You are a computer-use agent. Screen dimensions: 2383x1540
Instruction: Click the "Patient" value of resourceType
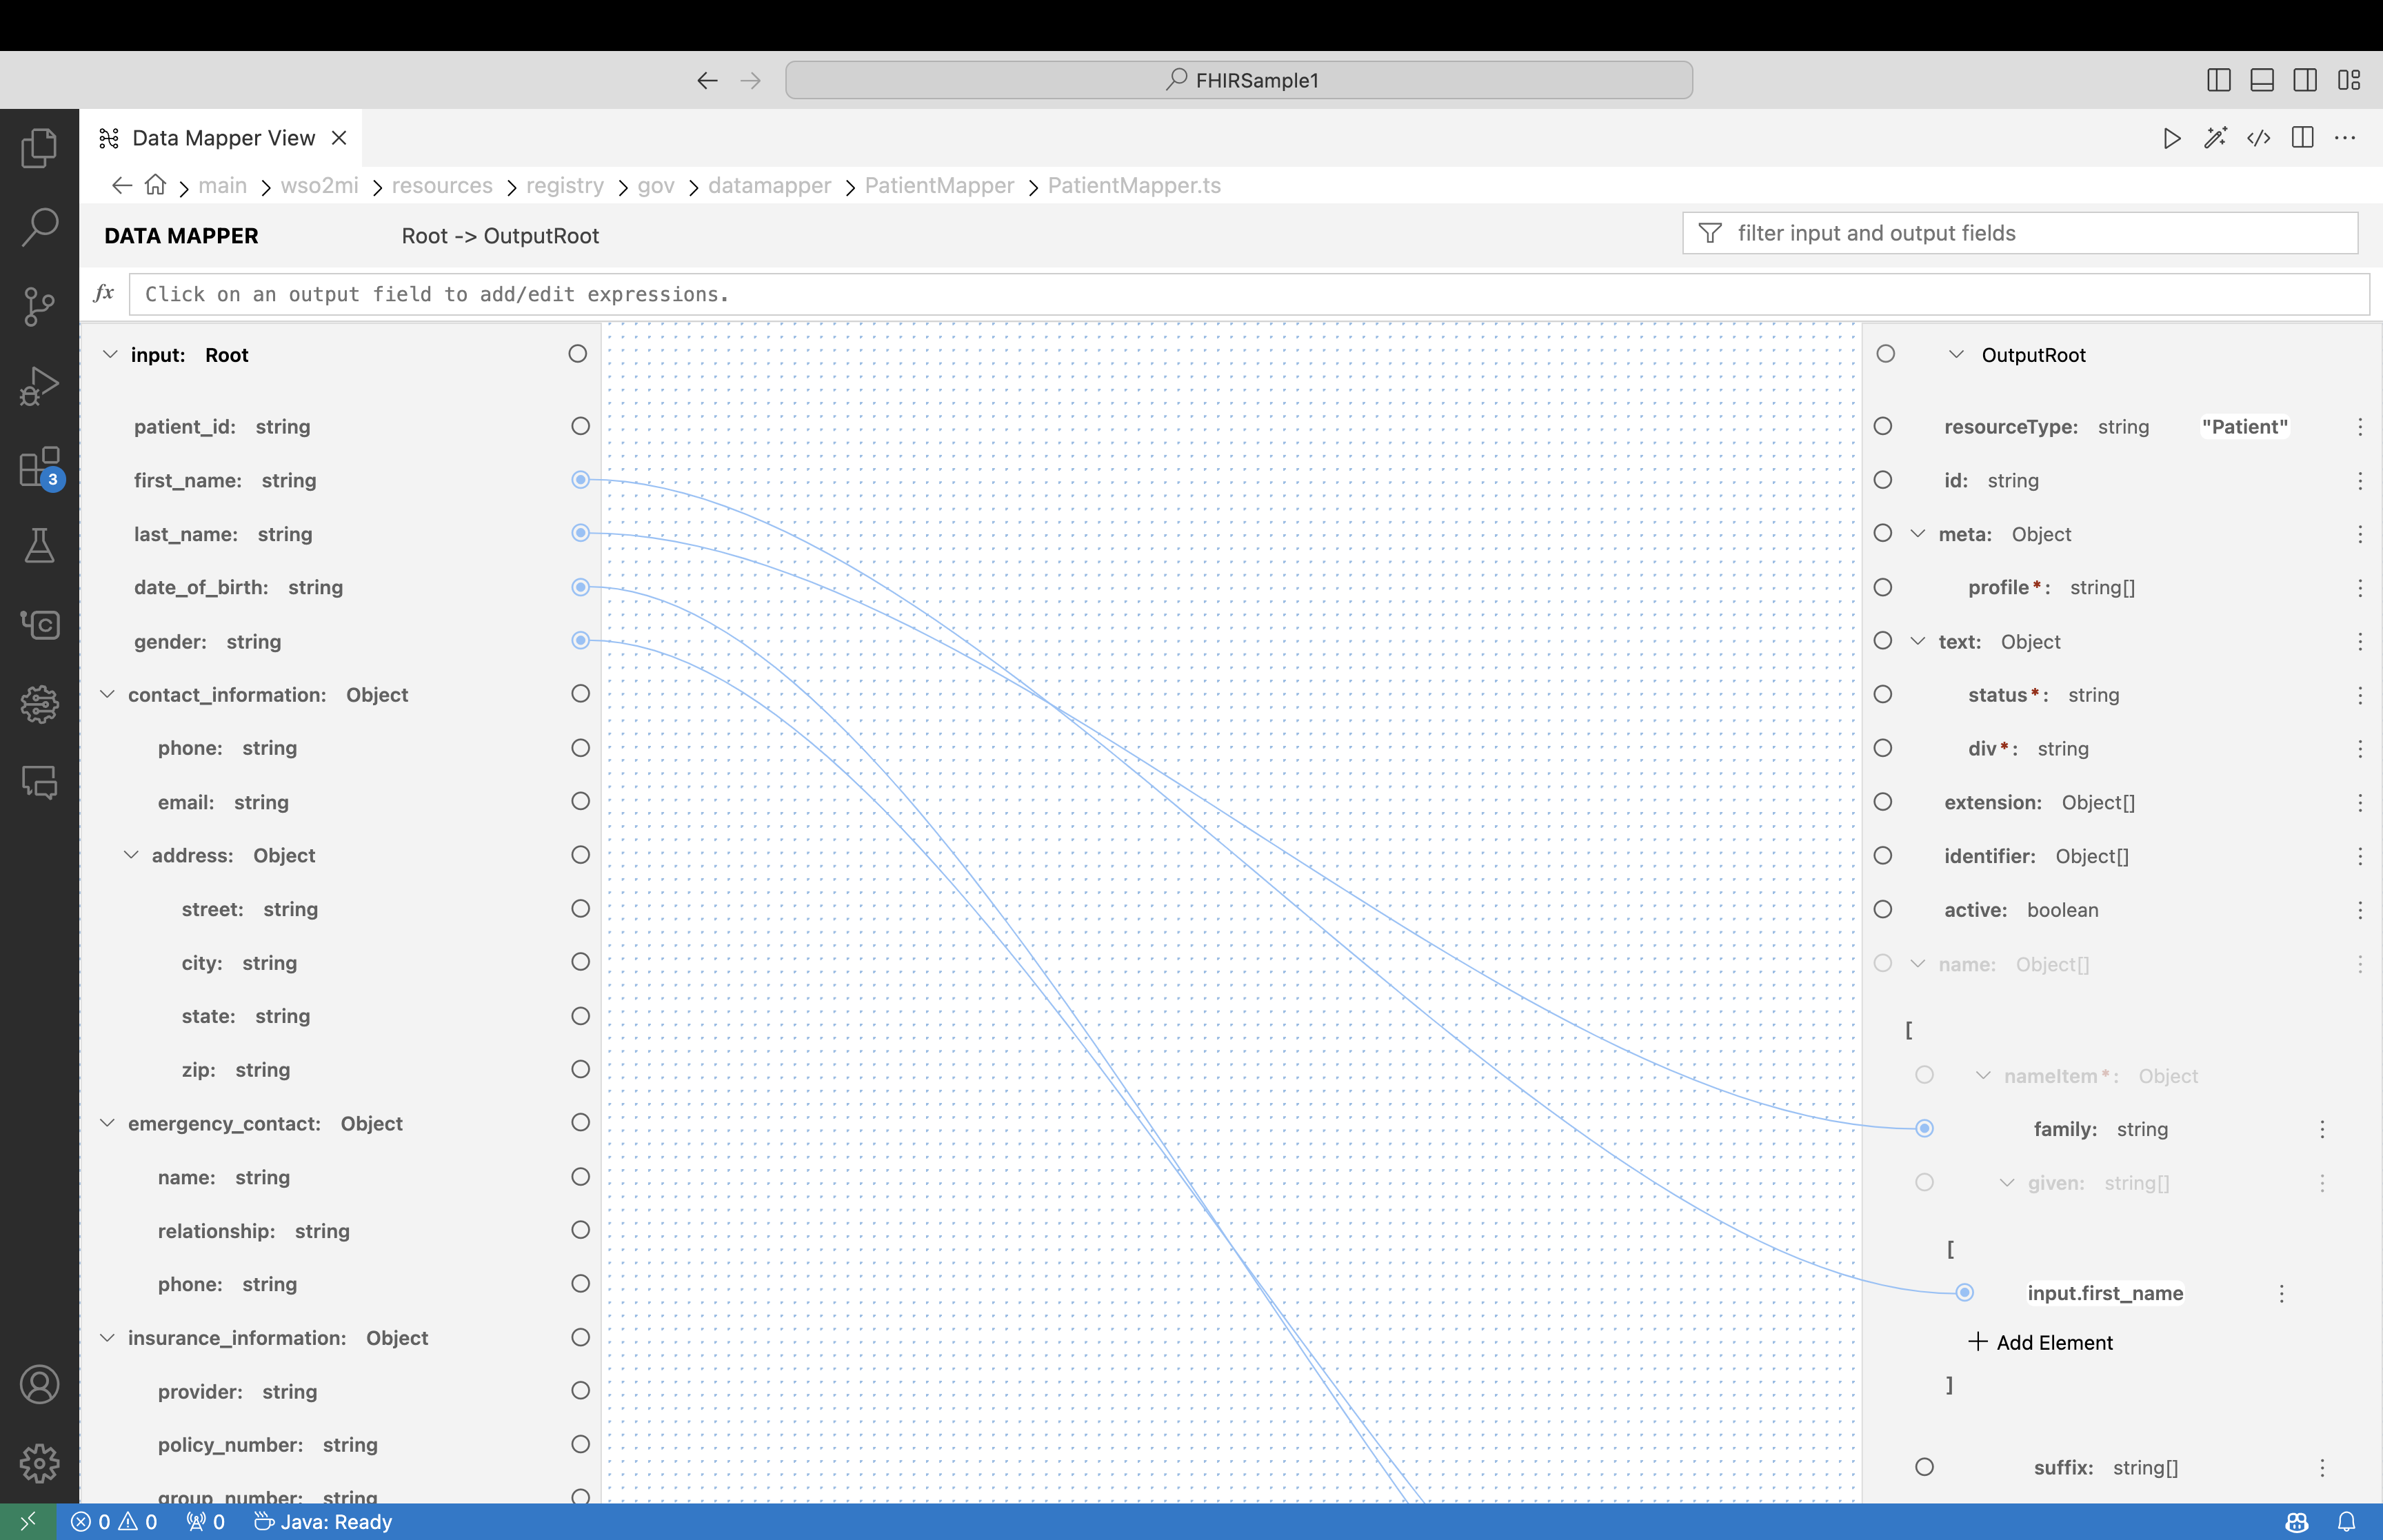(x=2244, y=427)
